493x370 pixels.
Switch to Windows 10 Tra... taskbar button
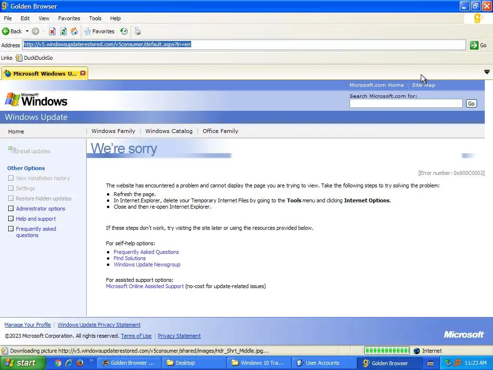pos(259,363)
